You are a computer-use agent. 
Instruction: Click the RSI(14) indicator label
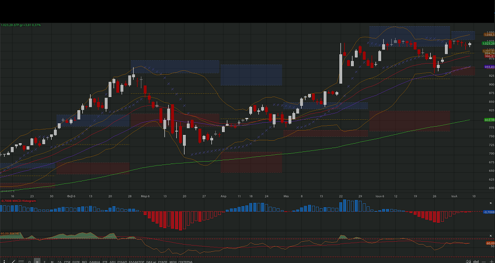pyautogui.click(x=10, y=234)
